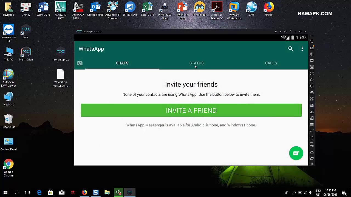
Task: Click Nox title bar shirt skin icon
Action: (x=276, y=31)
